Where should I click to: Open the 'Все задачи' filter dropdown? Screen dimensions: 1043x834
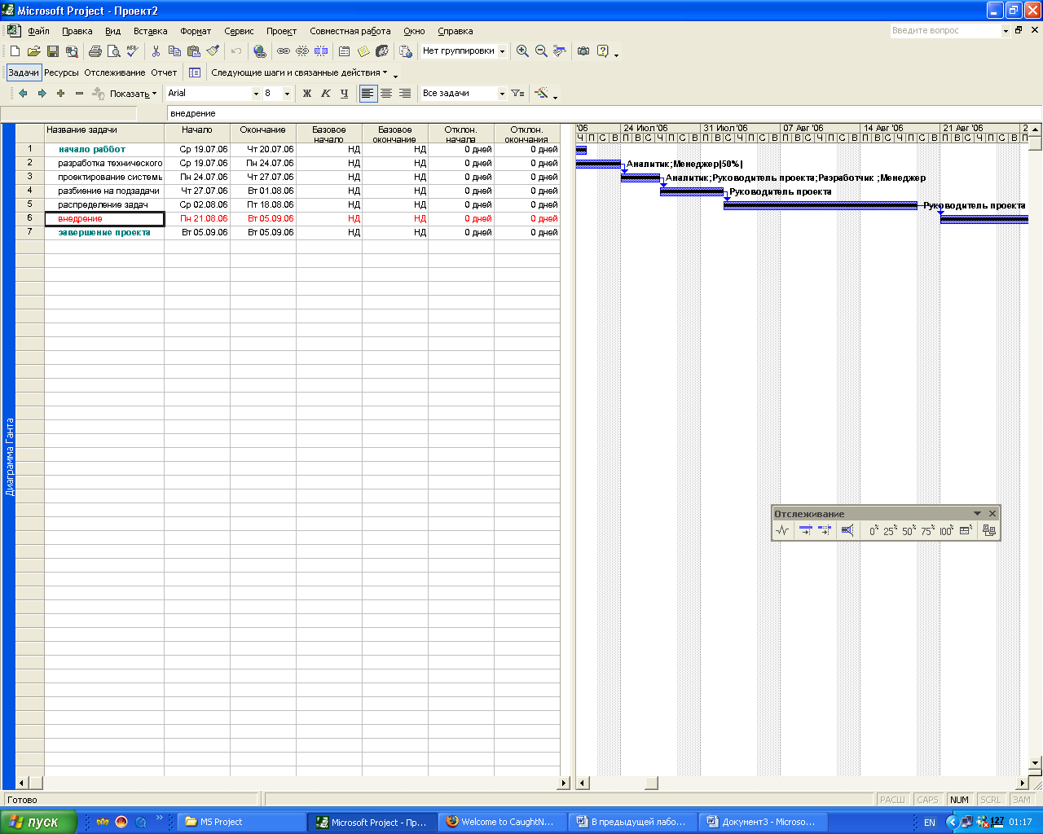(x=502, y=94)
